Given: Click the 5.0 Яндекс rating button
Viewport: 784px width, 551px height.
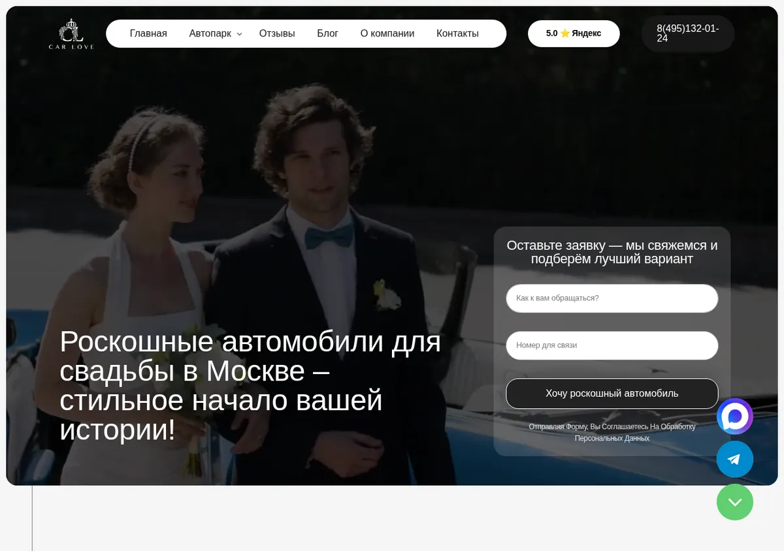Looking at the screenshot, I should [574, 33].
